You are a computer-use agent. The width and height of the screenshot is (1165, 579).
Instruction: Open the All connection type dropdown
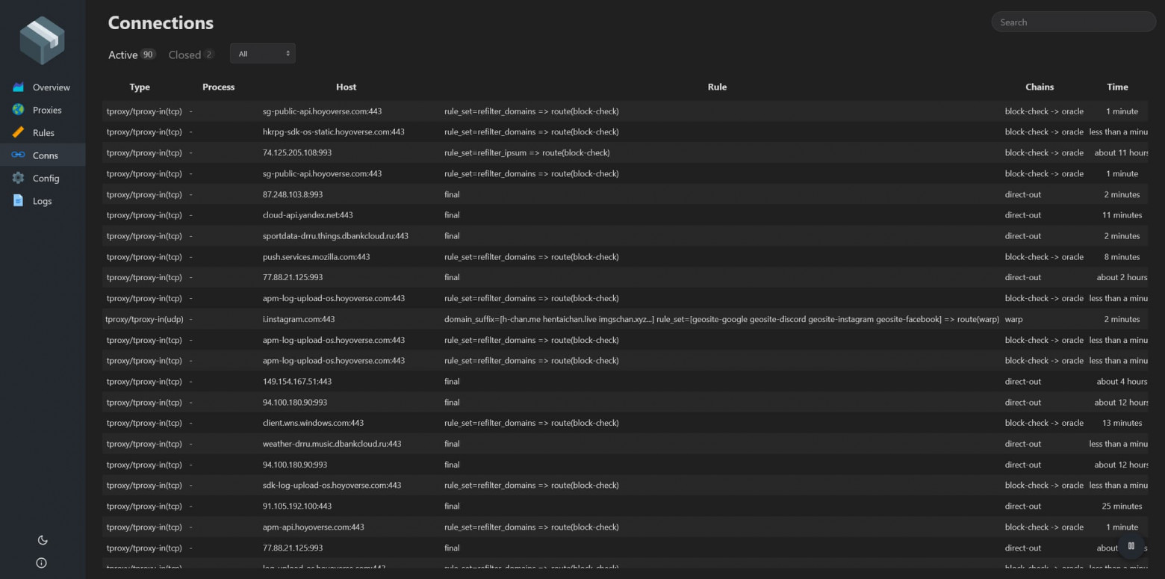click(262, 53)
